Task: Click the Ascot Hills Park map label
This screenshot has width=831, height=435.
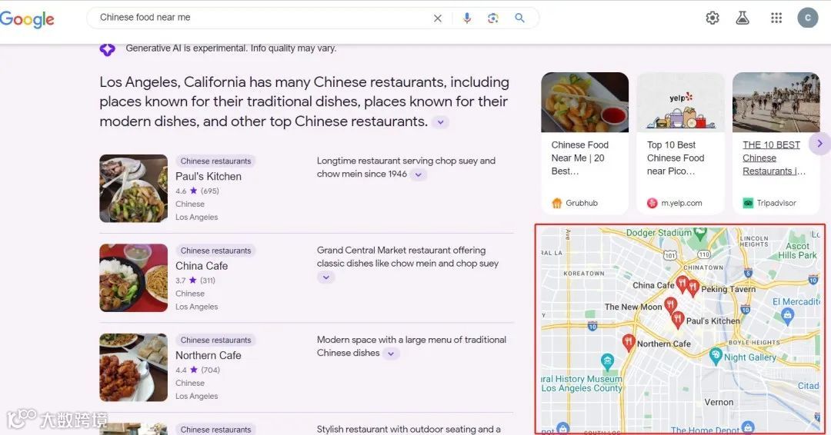Action: 798,251
